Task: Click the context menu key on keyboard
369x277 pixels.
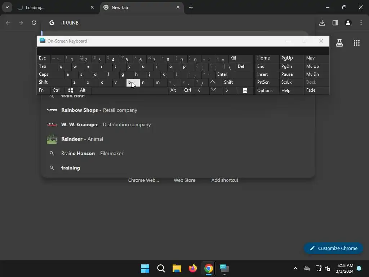Action: point(245,90)
